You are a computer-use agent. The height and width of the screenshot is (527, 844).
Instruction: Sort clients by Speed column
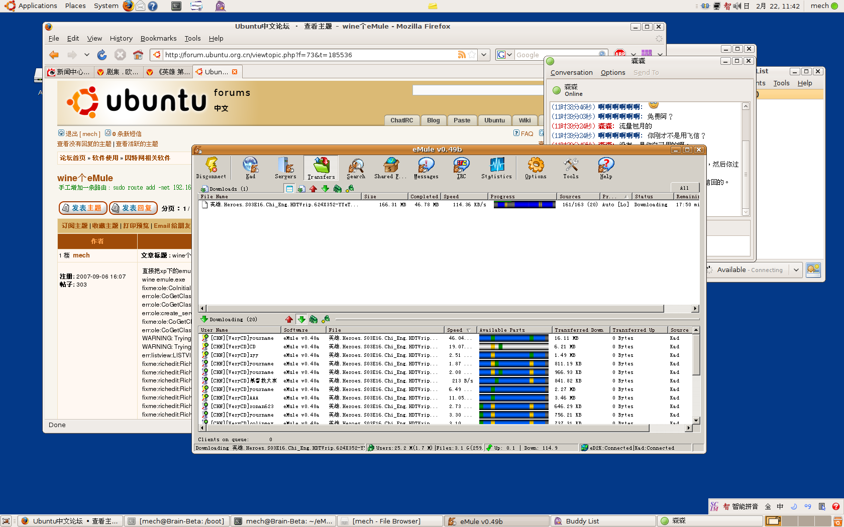pyautogui.click(x=460, y=330)
